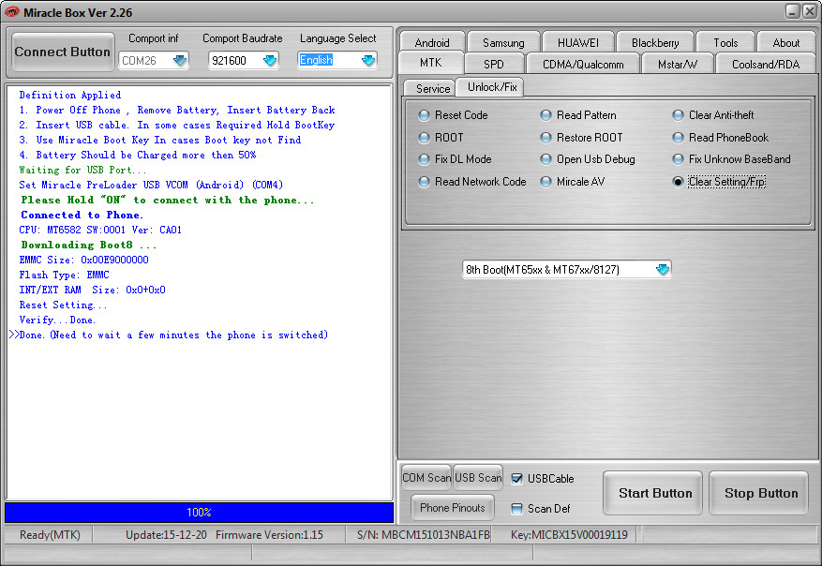
Task: Switch to the Mstar/W tab
Action: 678,64
